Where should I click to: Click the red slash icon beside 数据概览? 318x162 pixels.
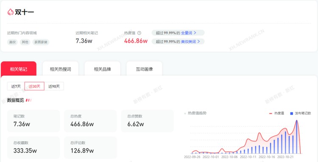tap(28, 100)
